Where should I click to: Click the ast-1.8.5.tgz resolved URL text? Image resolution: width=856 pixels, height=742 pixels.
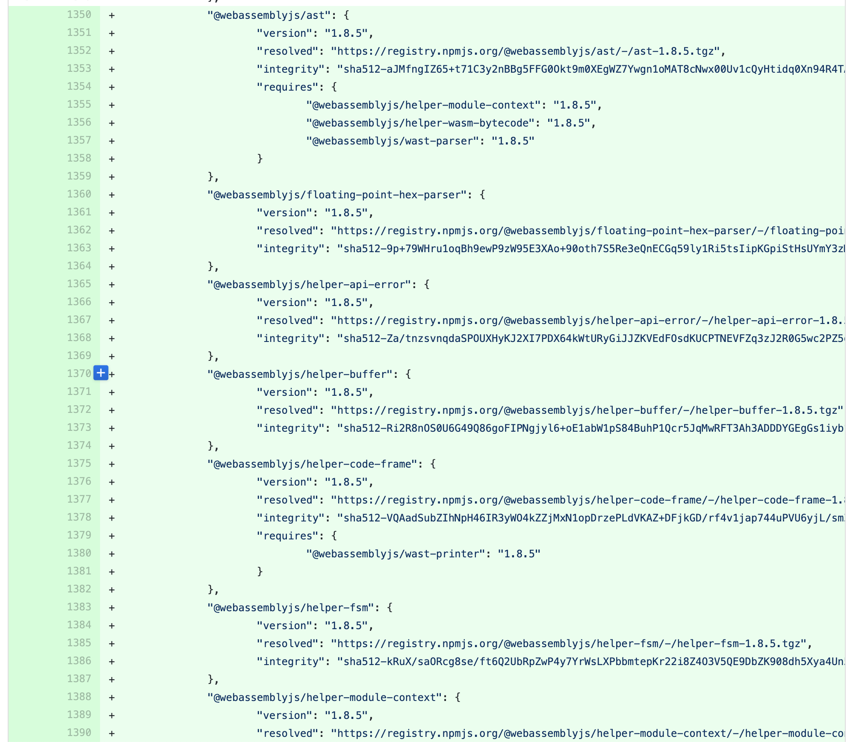526,51
